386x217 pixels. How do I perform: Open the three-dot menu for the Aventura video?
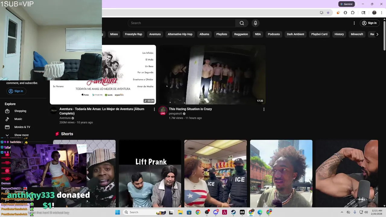154,109
